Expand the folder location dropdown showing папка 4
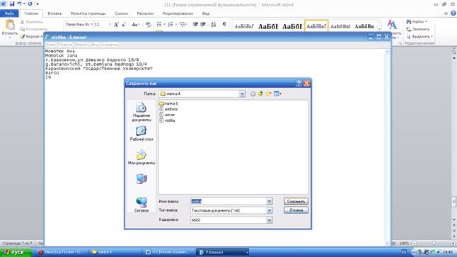The width and height of the screenshot is (457, 257). (242, 93)
